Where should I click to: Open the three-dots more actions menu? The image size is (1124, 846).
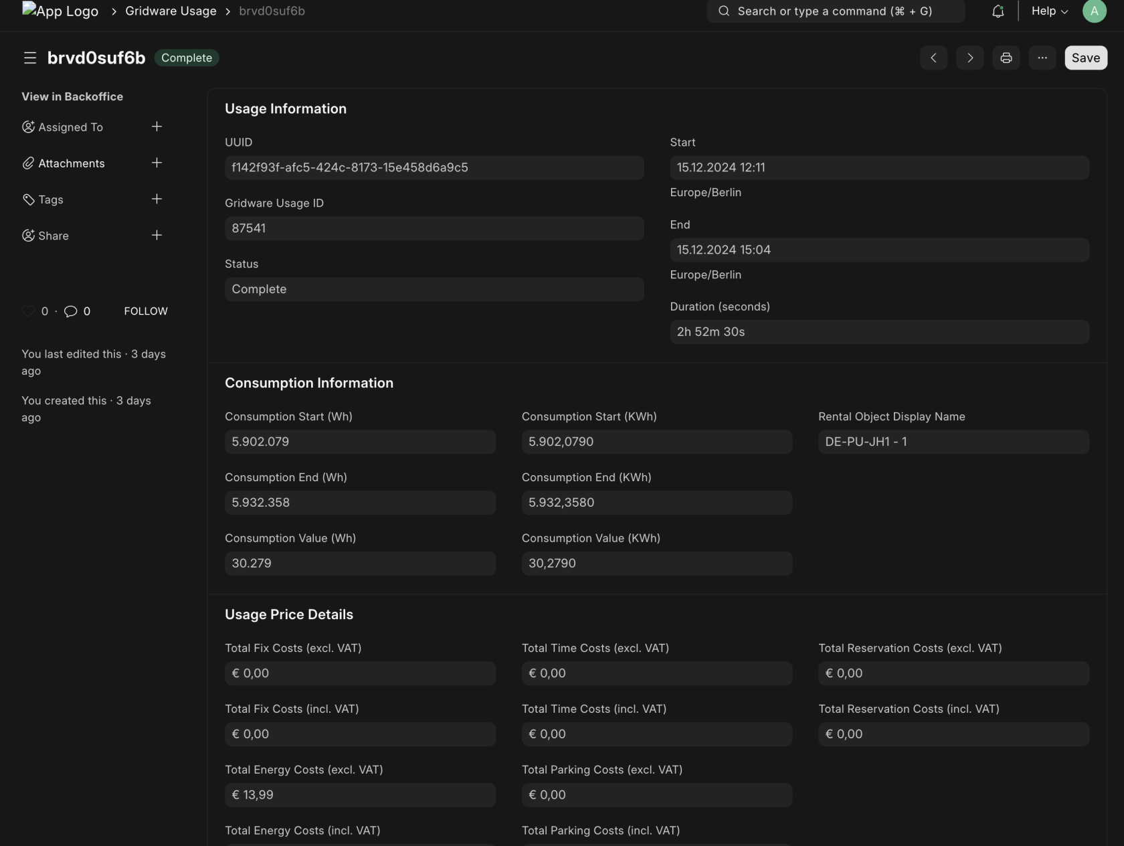click(x=1042, y=58)
